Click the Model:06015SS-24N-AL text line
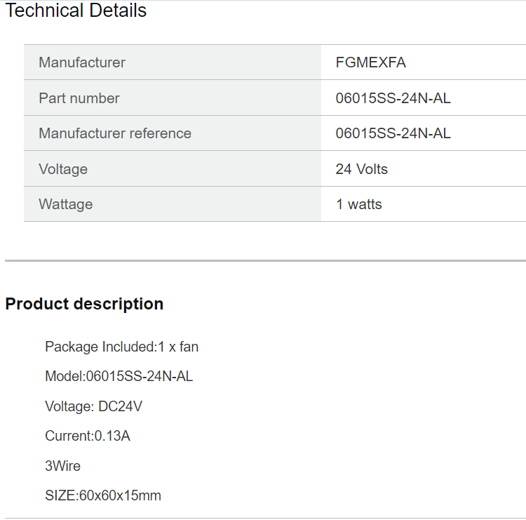 pos(119,376)
